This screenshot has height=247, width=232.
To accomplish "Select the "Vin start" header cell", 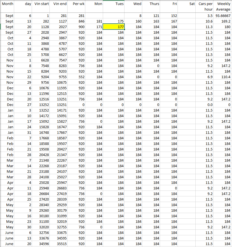I will (x=42, y=4).
